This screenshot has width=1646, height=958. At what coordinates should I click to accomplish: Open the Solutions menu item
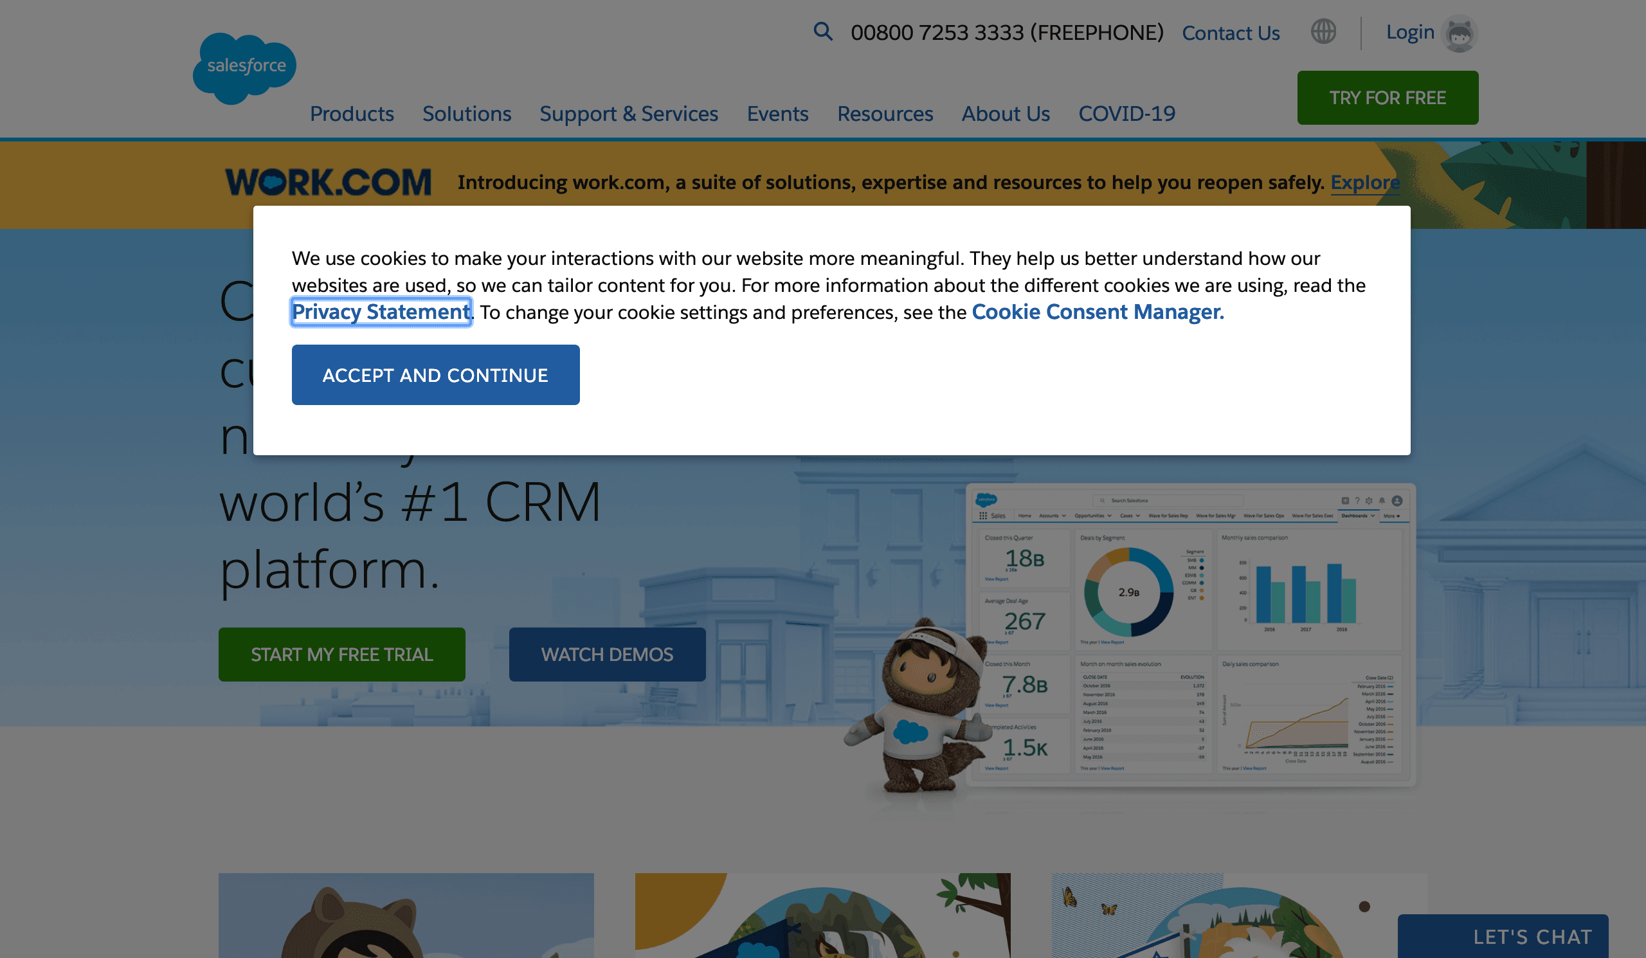click(x=467, y=112)
